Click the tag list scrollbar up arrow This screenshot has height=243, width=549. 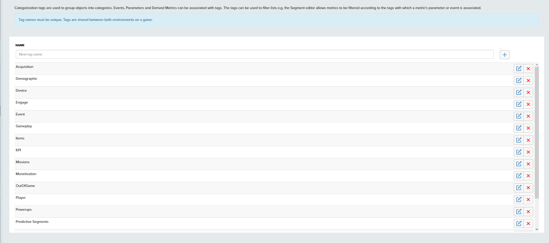pos(537,65)
